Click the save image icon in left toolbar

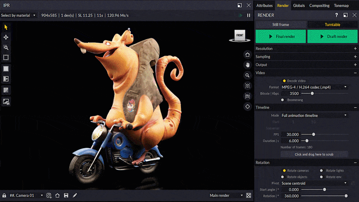[6, 101]
